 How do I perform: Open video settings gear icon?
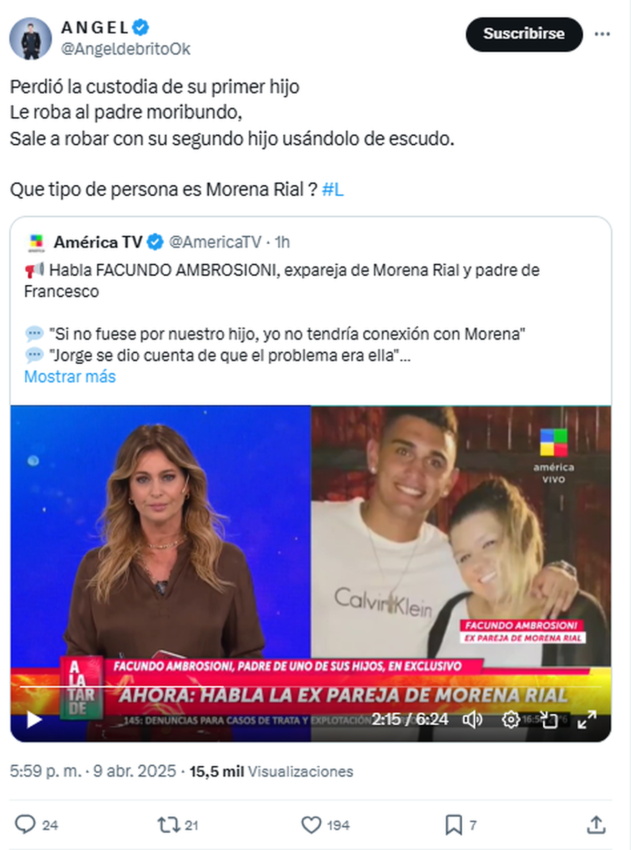tap(511, 719)
